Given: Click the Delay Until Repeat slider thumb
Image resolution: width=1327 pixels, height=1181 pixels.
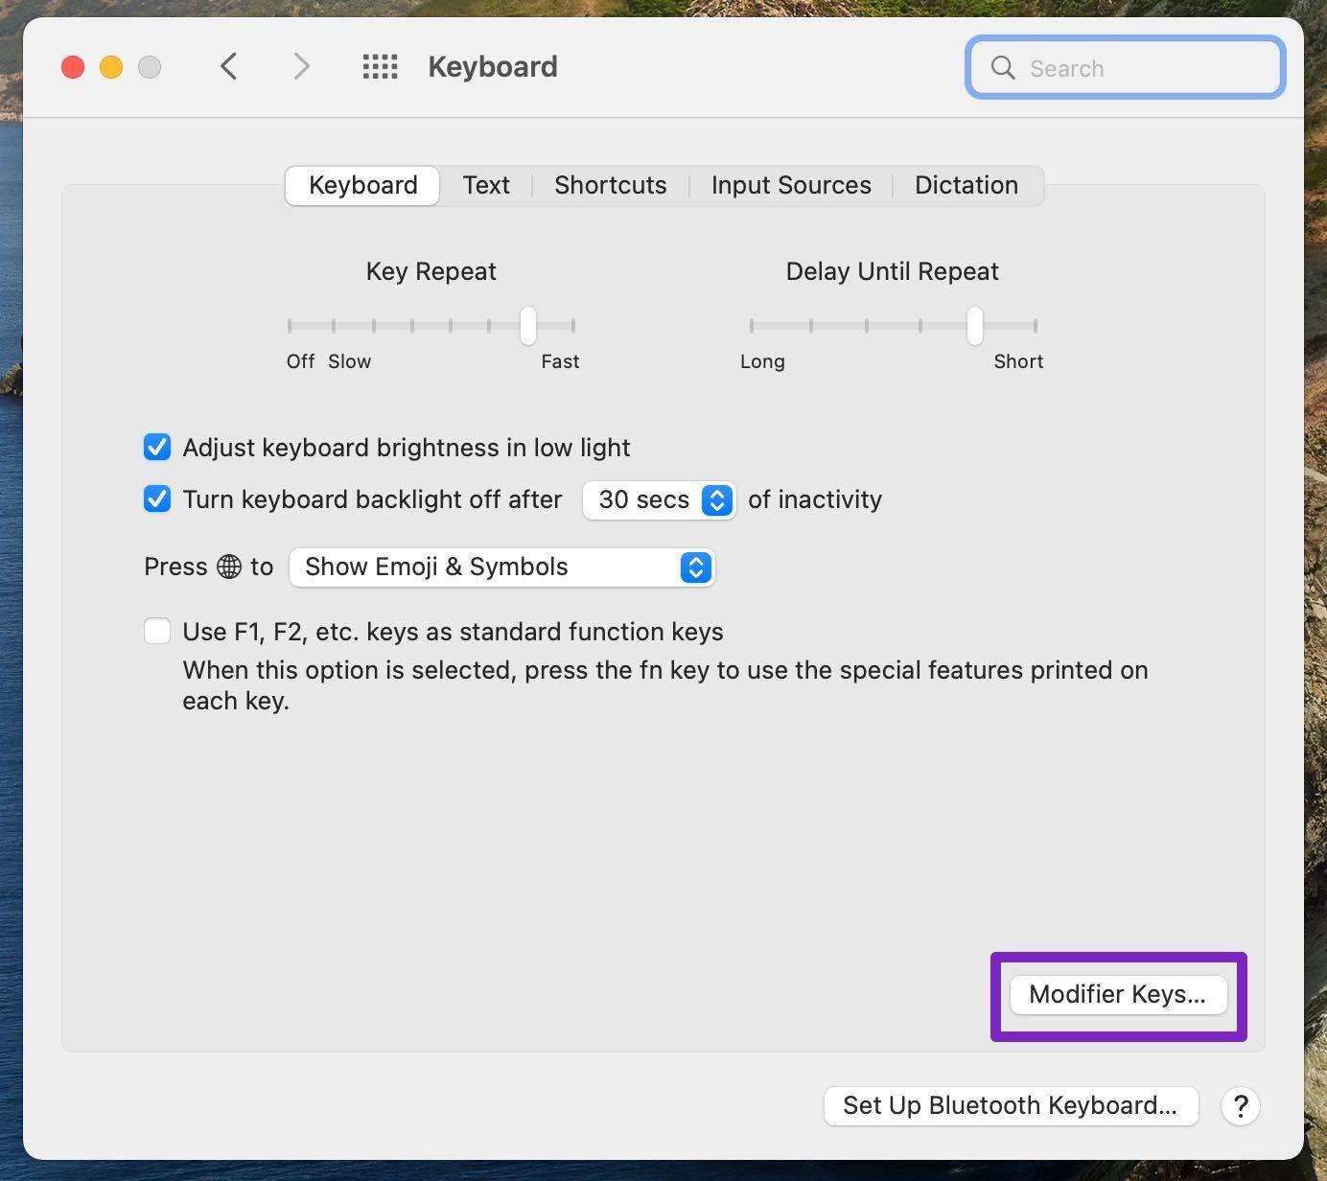Looking at the screenshot, I should click(975, 326).
